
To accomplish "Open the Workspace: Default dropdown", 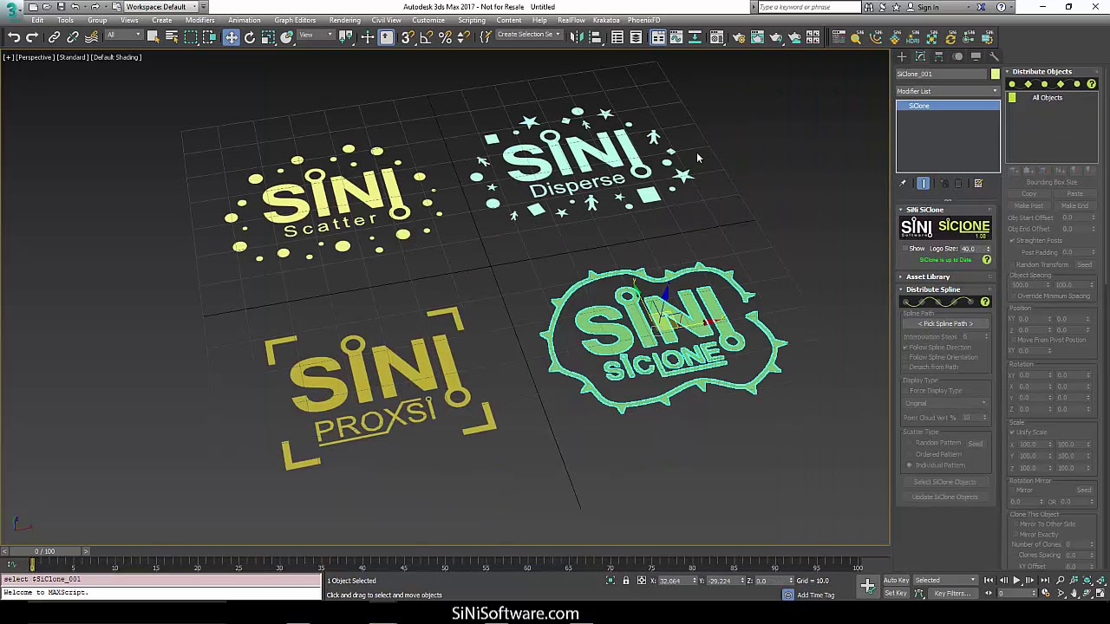I will [x=160, y=7].
